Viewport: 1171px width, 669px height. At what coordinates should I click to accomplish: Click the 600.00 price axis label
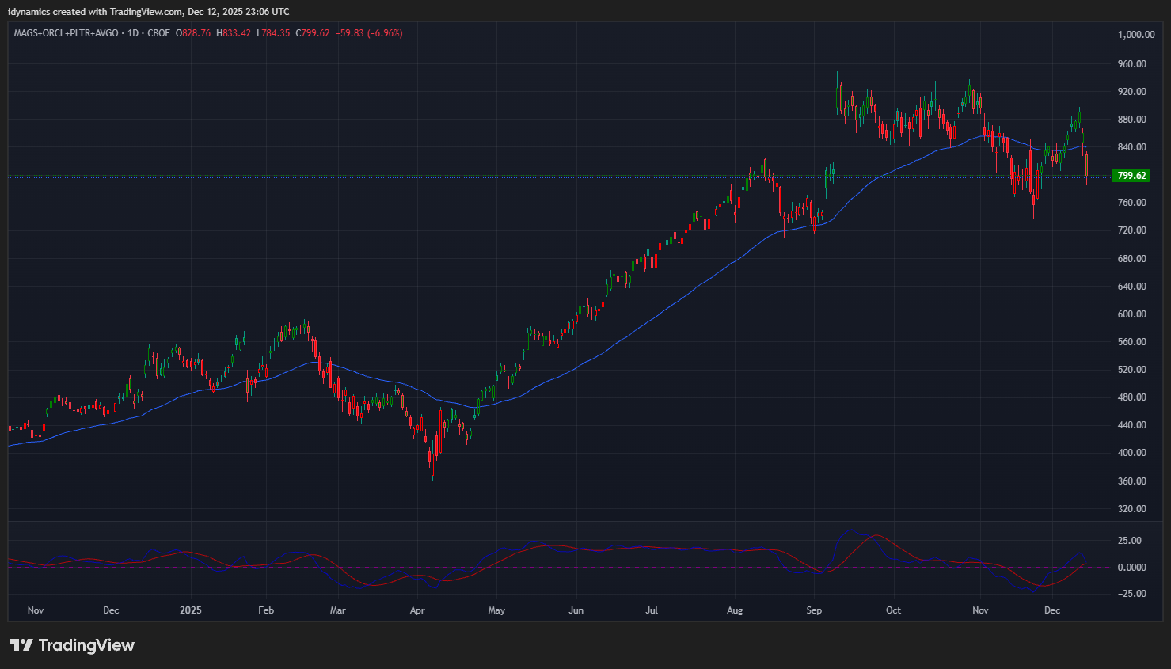pos(1131,314)
